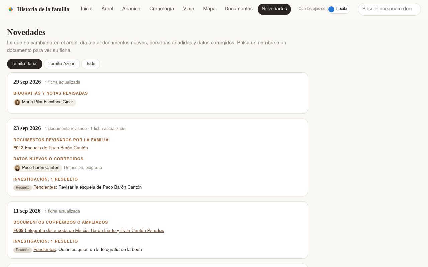Click the Resuelto badge for Quién es quién
This screenshot has width=428, height=267.
[x=23, y=250]
